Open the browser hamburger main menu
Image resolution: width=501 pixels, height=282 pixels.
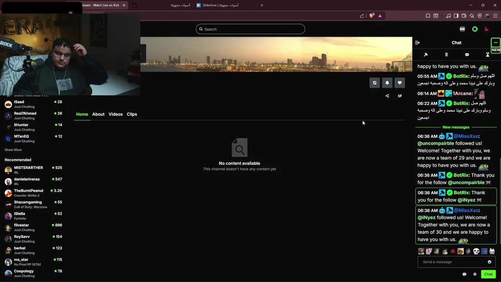pos(495,16)
